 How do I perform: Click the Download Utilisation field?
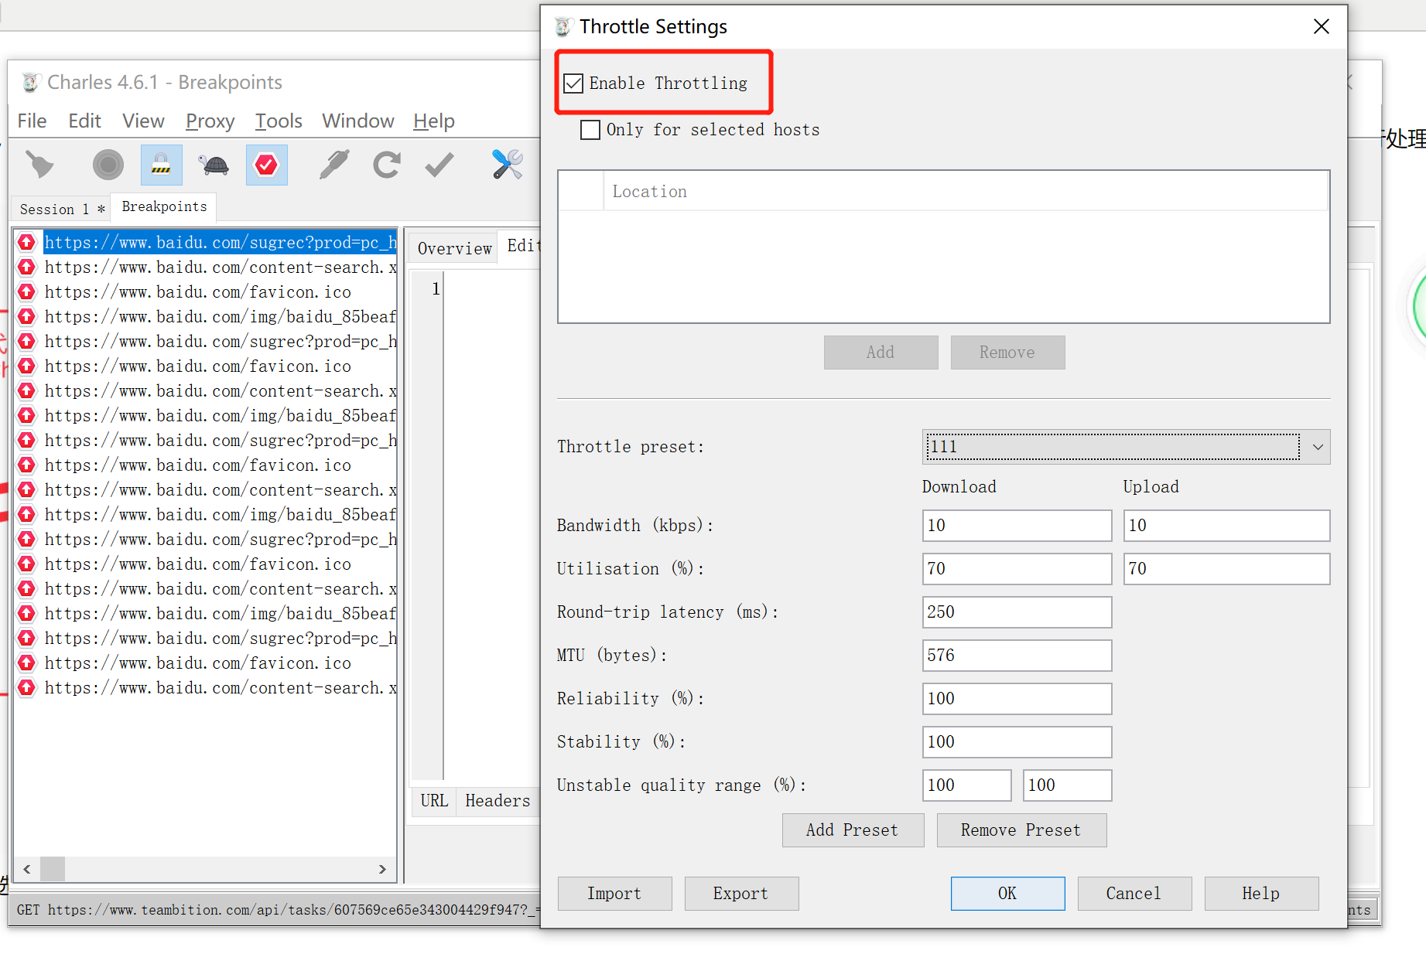point(1017,569)
